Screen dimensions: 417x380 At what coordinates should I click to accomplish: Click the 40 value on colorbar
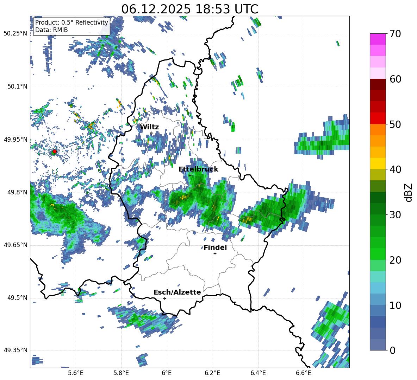click(x=395, y=169)
